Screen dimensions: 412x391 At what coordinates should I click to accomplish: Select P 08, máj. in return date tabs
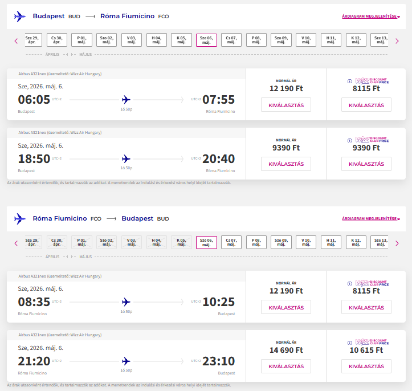[x=256, y=242]
